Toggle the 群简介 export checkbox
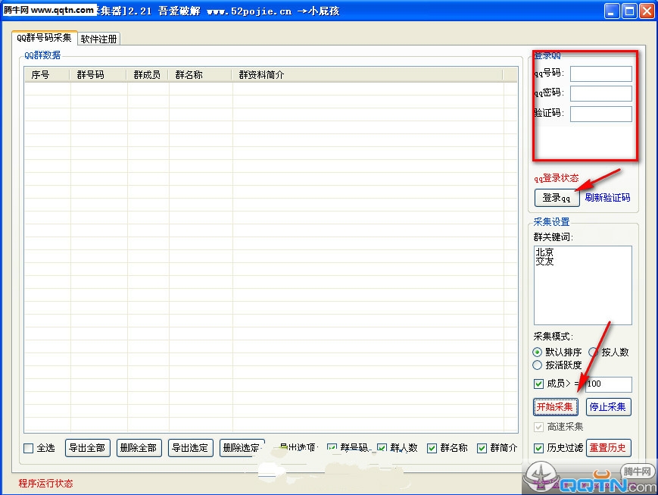Image resolution: width=658 pixels, height=495 pixels. [482, 448]
